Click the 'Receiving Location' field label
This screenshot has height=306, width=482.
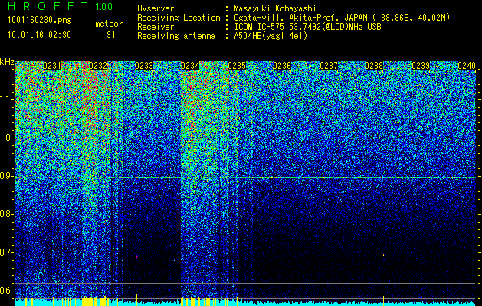[179, 18]
